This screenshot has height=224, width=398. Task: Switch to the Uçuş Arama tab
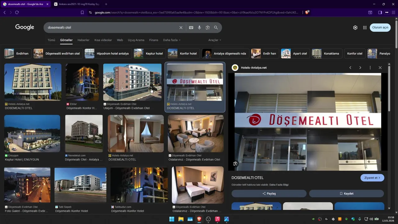(x=136, y=40)
